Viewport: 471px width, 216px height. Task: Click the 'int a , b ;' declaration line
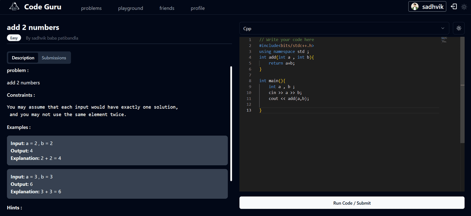[x=281, y=87]
